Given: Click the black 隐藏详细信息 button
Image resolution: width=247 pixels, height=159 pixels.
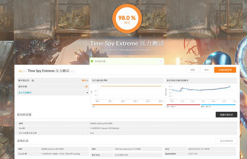Looking at the screenshot, I should pyautogui.click(x=226, y=115).
